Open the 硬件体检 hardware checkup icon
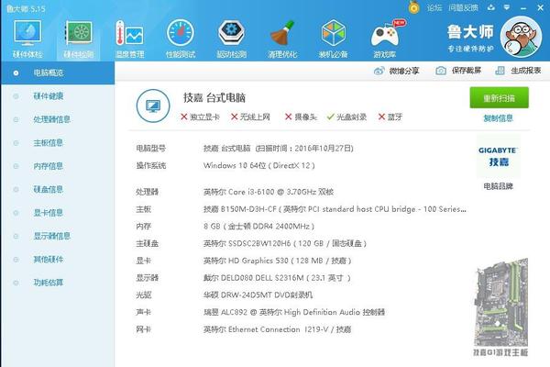Viewport: 550px width, 367px height. (27, 39)
